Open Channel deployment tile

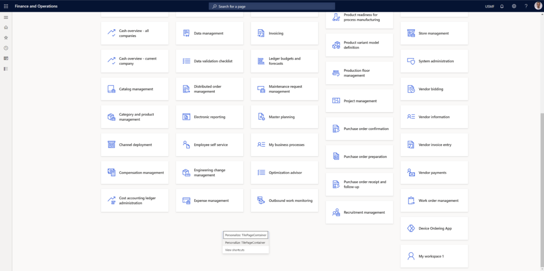tap(134, 145)
